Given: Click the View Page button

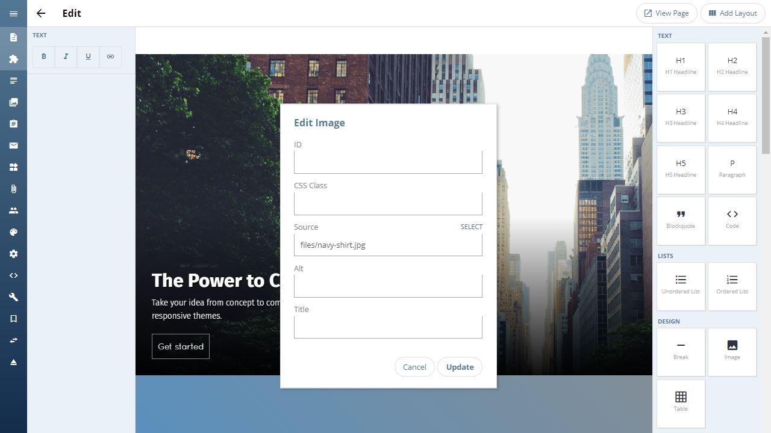Looking at the screenshot, I should click(x=667, y=13).
